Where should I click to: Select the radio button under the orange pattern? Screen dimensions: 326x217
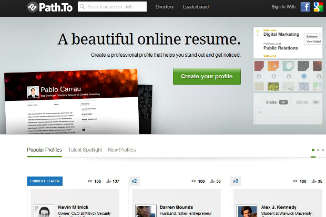tap(274, 76)
